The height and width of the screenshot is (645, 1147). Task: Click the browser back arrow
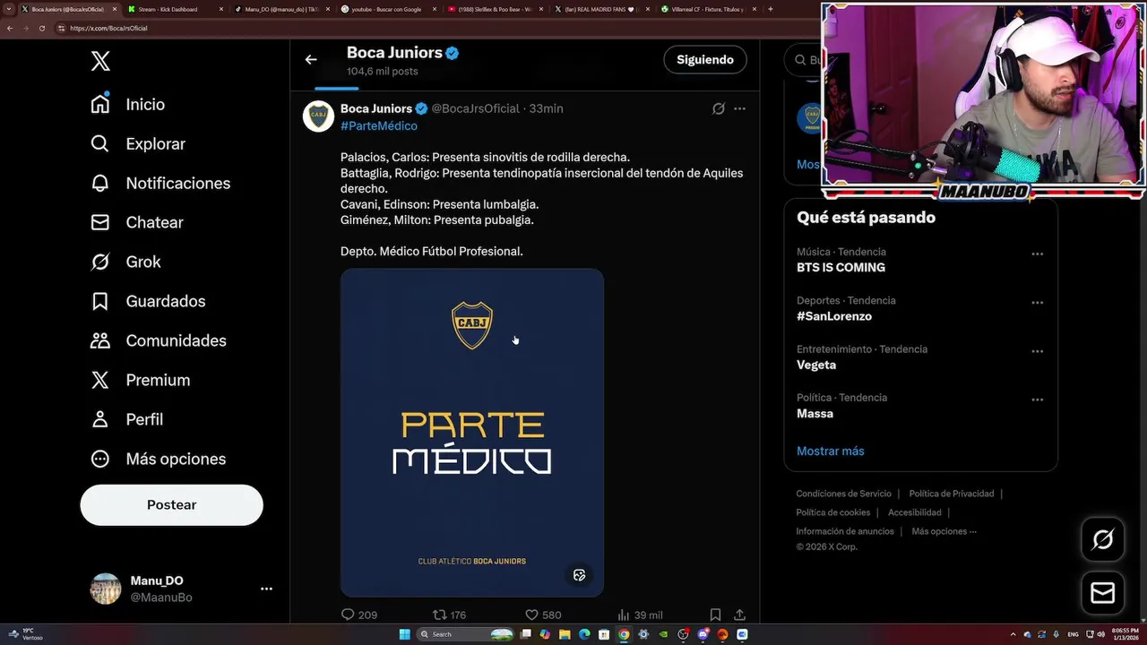(x=10, y=28)
